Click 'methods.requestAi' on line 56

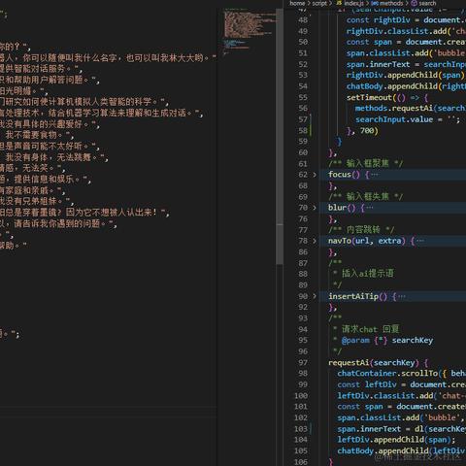click(x=394, y=108)
